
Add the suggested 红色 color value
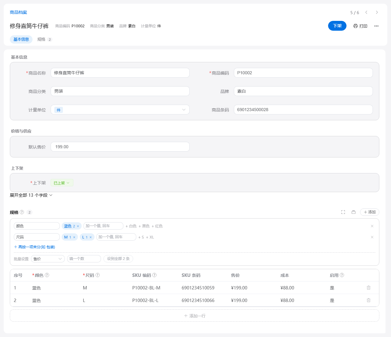click(157, 226)
